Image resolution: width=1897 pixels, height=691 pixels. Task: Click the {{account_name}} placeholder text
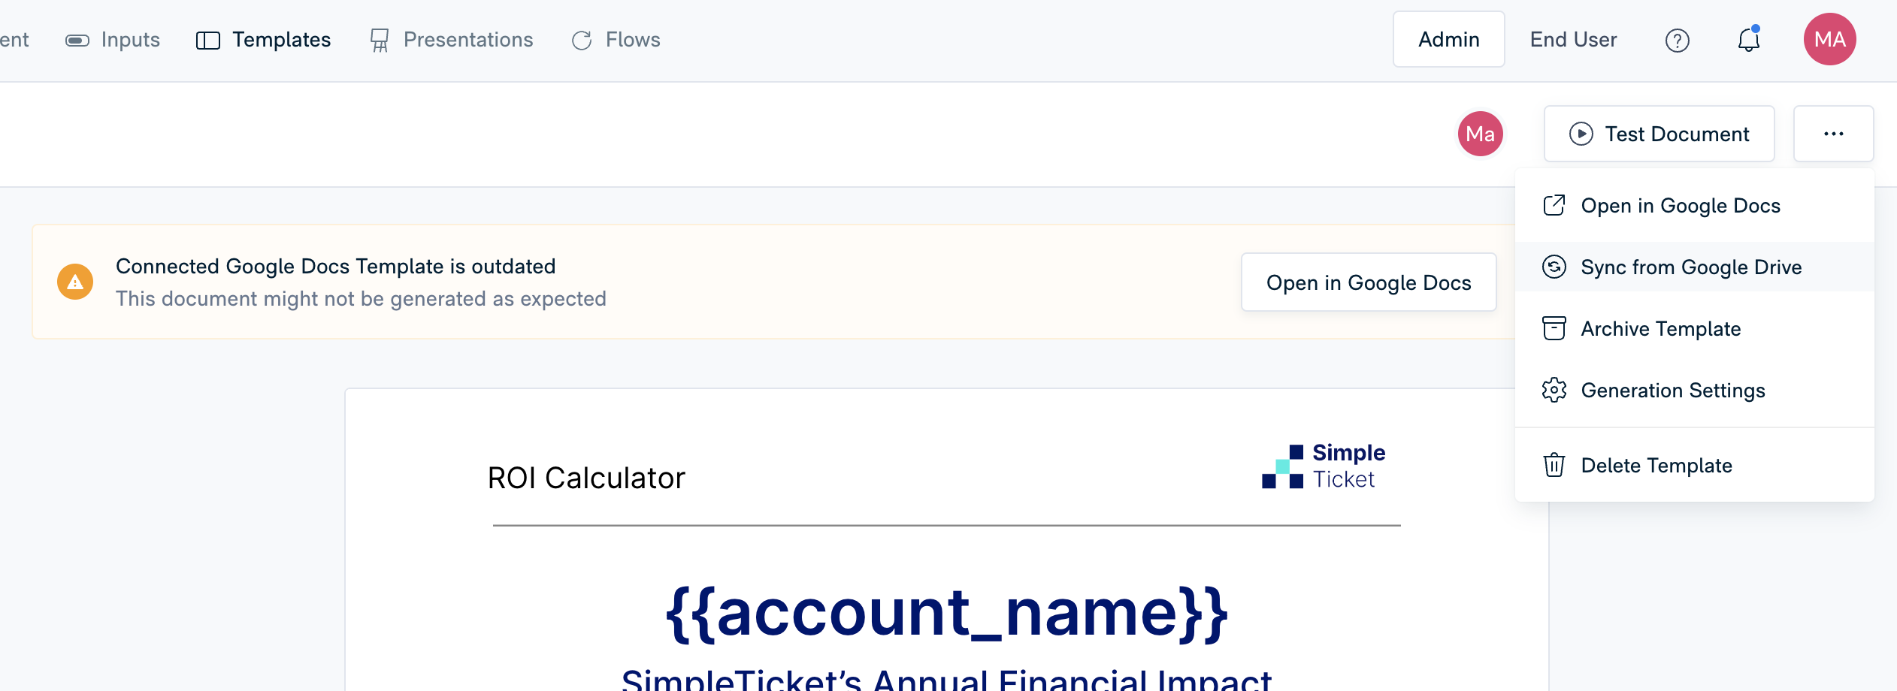click(x=946, y=613)
